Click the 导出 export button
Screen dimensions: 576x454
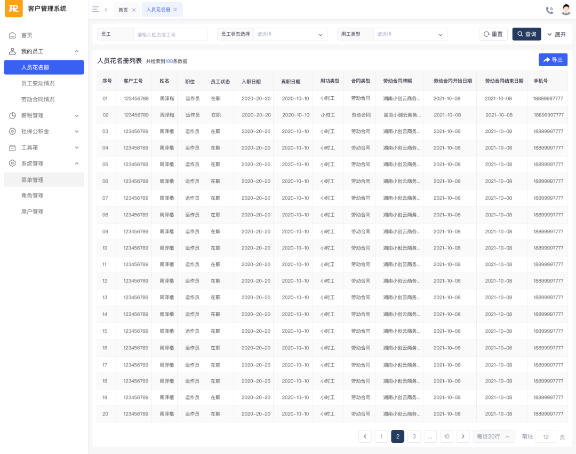(x=553, y=60)
